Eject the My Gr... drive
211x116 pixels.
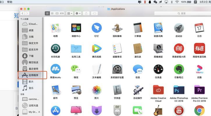39,112
